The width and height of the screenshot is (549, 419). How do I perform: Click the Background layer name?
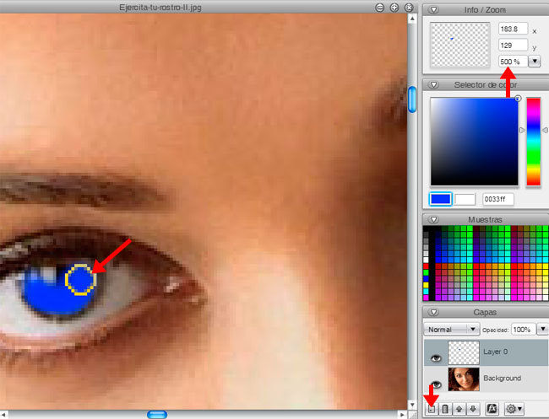[x=502, y=379]
